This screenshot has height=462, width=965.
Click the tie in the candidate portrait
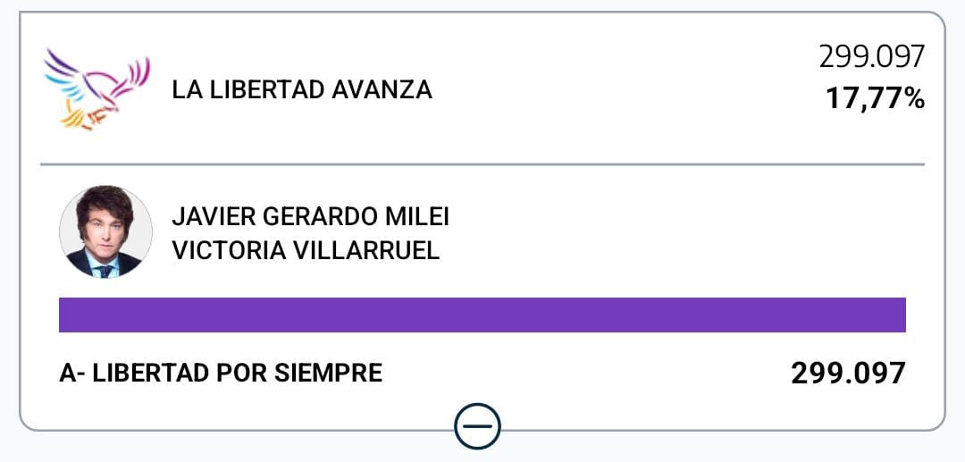pyautogui.click(x=105, y=269)
